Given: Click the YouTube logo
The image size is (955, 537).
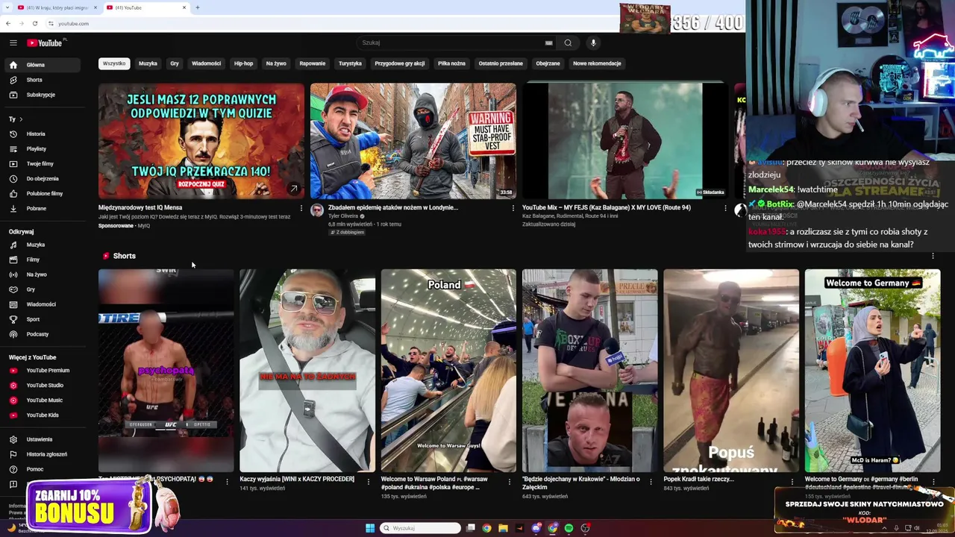Looking at the screenshot, I should point(45,43).
